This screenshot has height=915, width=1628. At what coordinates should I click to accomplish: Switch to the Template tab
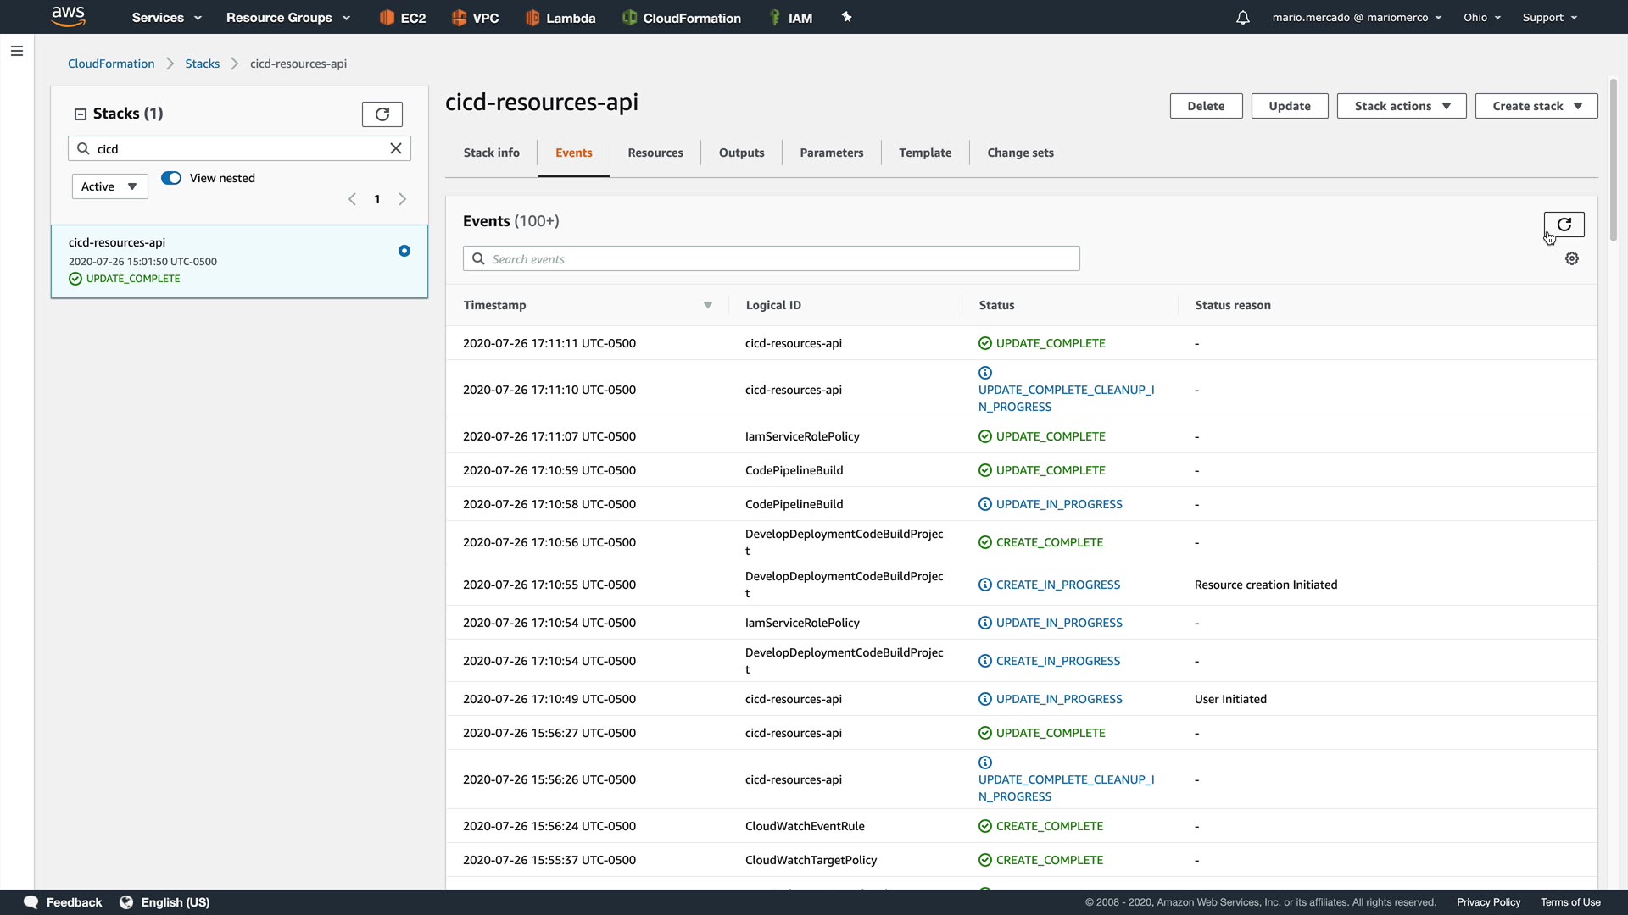[924, 153]
